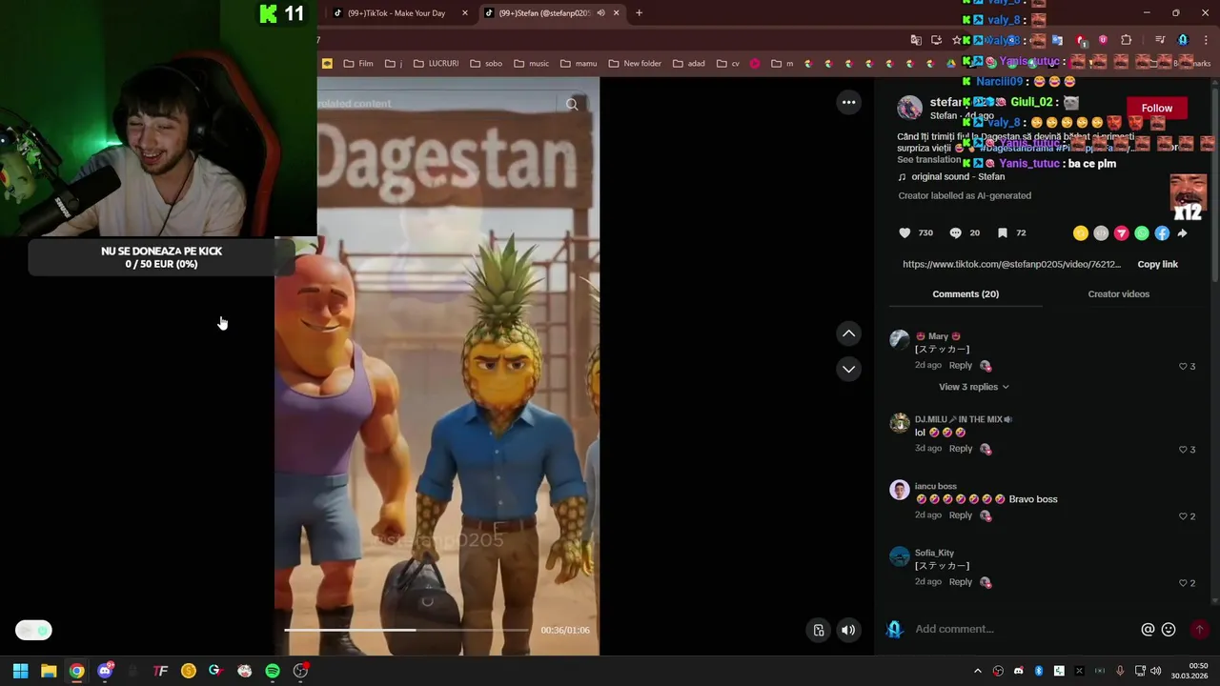Viewport: 1220px width, 686px height.
Task: Share video via grey embed icon
Action: click(1101, 233)
